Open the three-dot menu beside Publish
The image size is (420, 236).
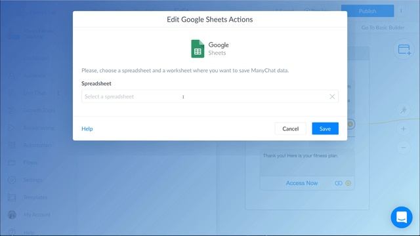[401, 11]
